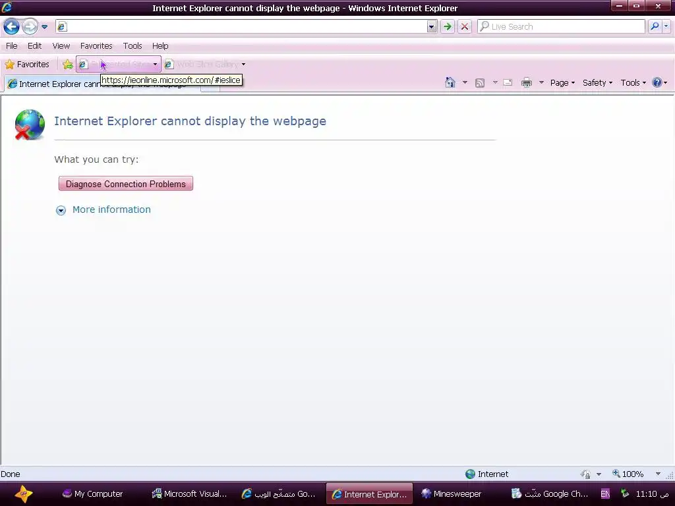675x506 pixels.
Task: Click the Forward navigation button
Action: click(x=30, y=26)
